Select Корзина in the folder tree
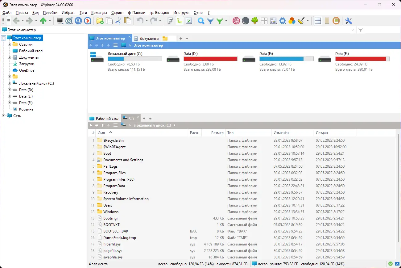This screenshot has width=401, height=268. [26, 109]
